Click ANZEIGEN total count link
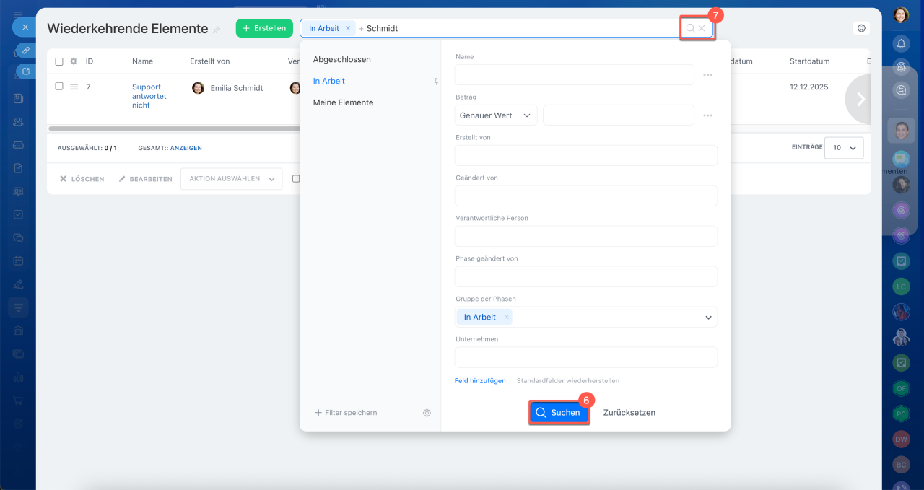Viewport: 924px width, 490px height. click(x=186, y=148)
